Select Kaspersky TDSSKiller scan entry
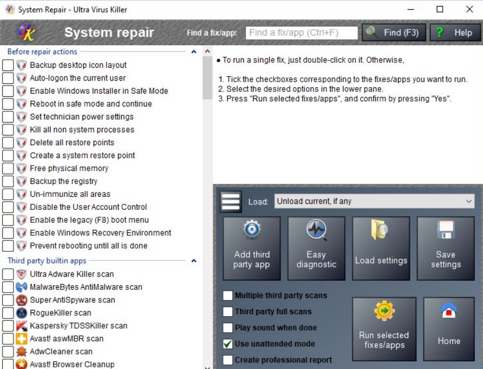 coord(79,326)
